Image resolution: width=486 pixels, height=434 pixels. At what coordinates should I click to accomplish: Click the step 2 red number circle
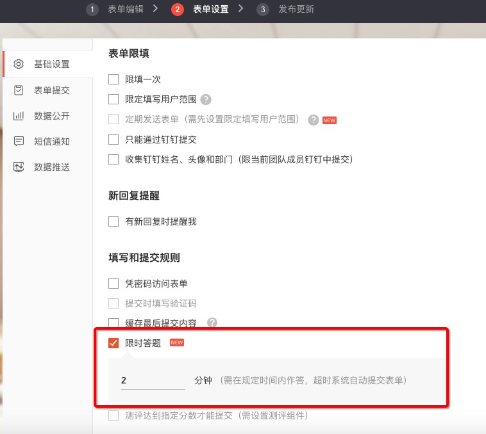coord(178,9)
